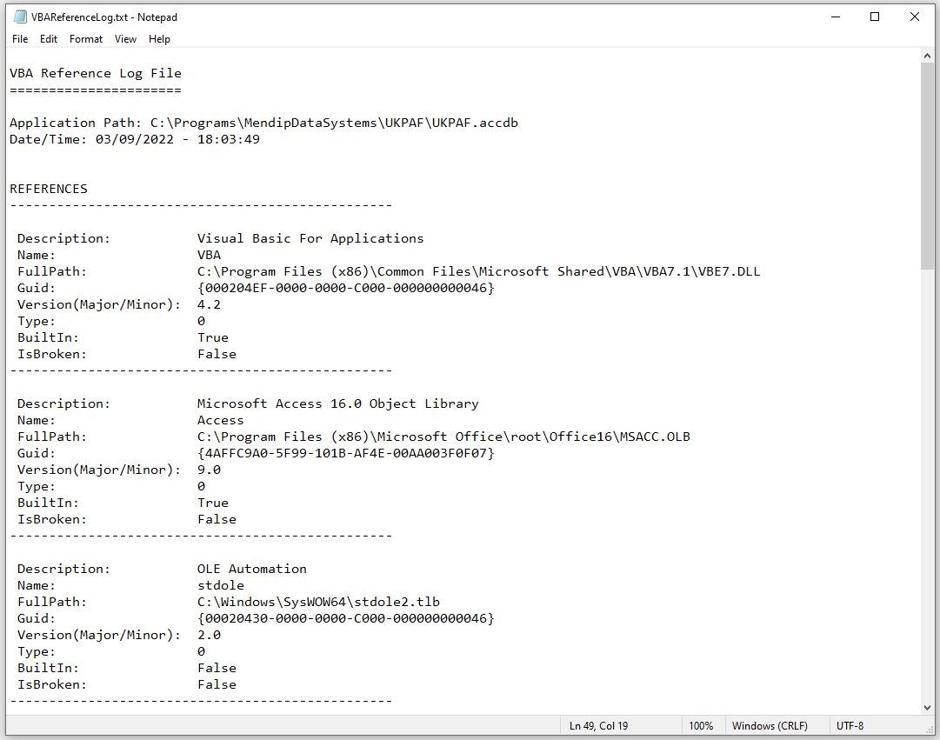Viewport: 940px width, 740px height.
Task: Open the Format menu
Action: click(x=86, y=39)
